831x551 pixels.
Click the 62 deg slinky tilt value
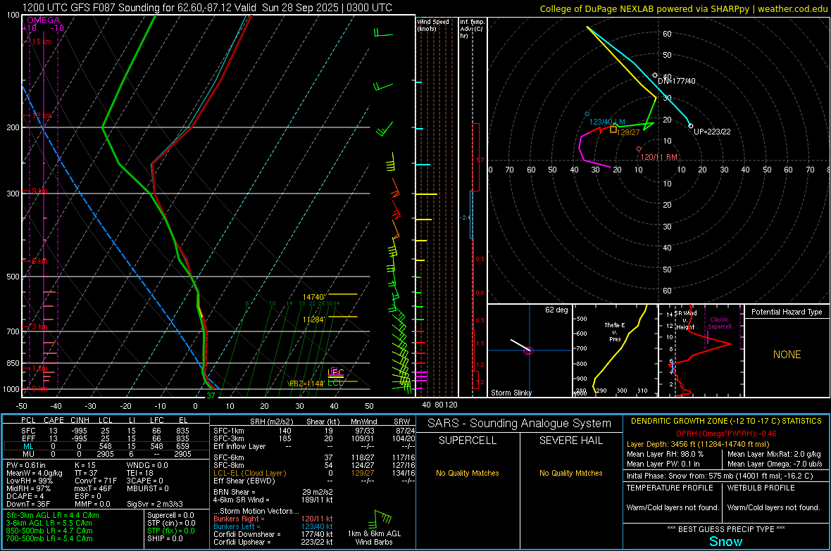coord(556,310)
